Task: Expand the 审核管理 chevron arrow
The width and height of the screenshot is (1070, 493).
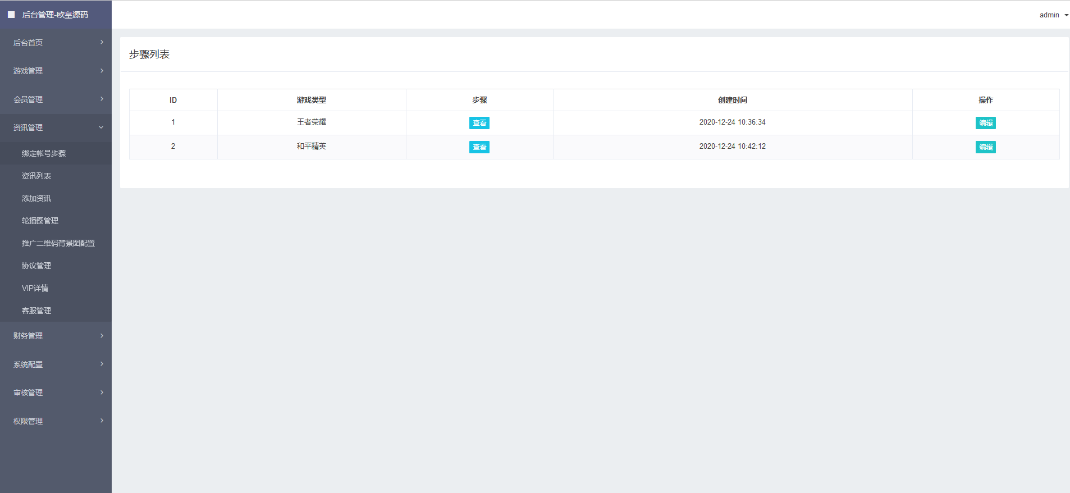Action: point(102,392)
